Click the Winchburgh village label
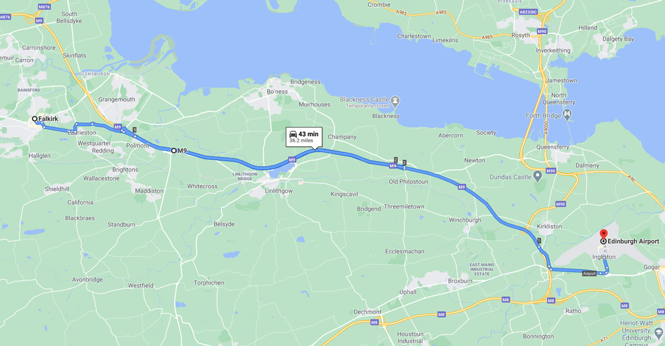The height and width of the screenshot is (346, 665). click(465, 220)
